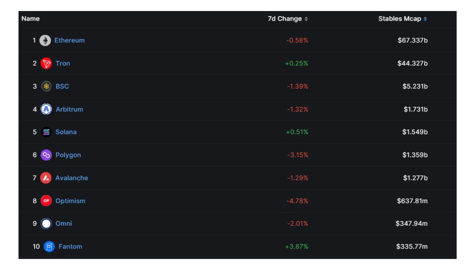Click the purple Polygon logo icon
Image resolution: width=465 pixels, height=267 pixels.
coord(46,155)
